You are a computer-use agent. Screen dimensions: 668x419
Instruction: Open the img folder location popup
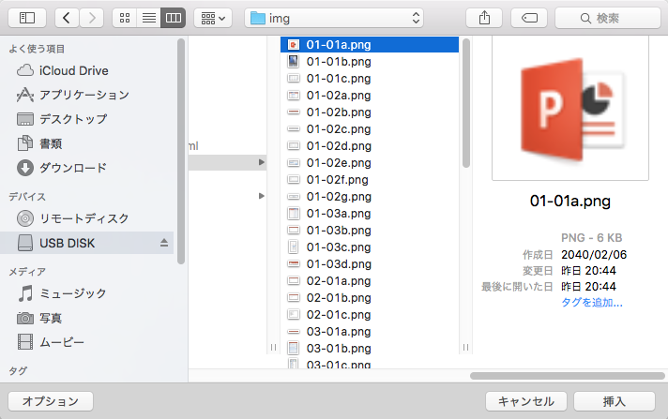point(334,18)
